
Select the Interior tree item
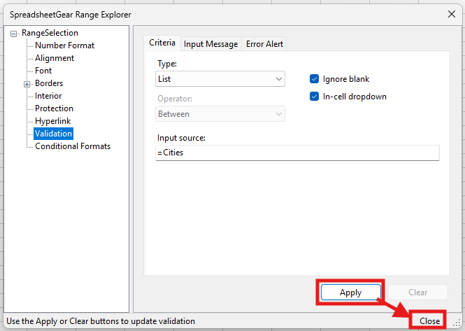pyautogui.click(x=48, y=96)
